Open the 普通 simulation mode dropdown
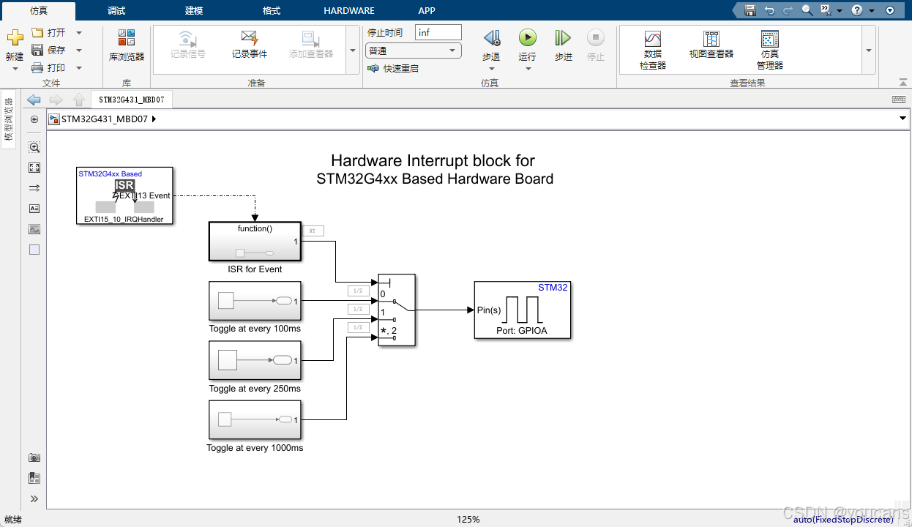The width and height of the screenshot is (912, 527). click(x=414, y=51)
